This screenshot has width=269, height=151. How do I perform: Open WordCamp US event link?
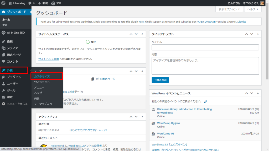click(x=165, y=133)
